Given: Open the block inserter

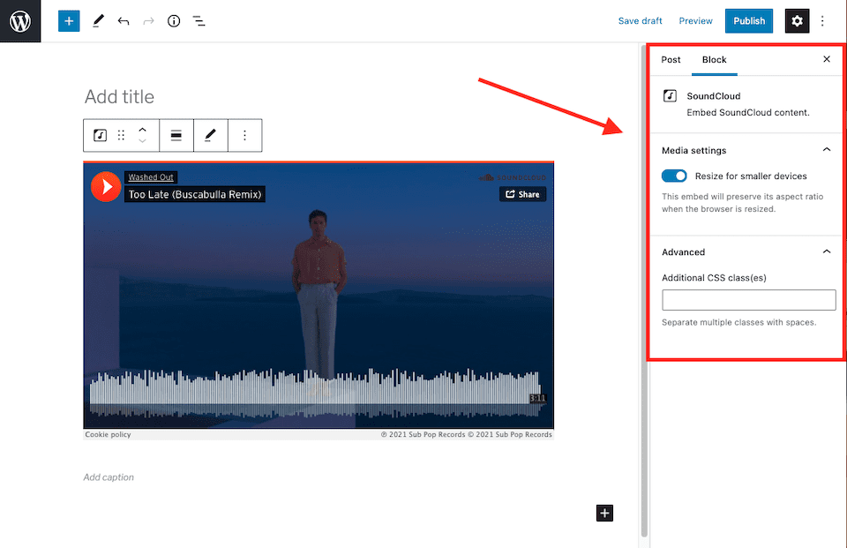Looking at the screenshot, I should click(69, 20).
